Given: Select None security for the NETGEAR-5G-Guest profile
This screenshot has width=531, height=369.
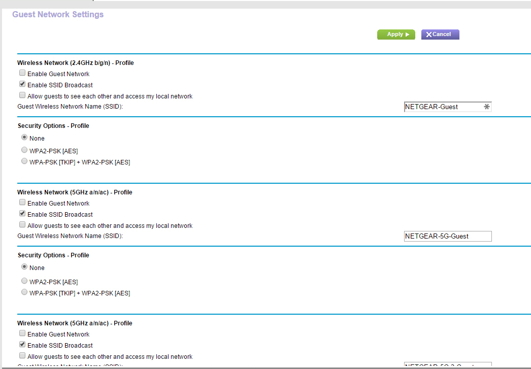Looking at the screenshot, I should [x=24, y=267].
